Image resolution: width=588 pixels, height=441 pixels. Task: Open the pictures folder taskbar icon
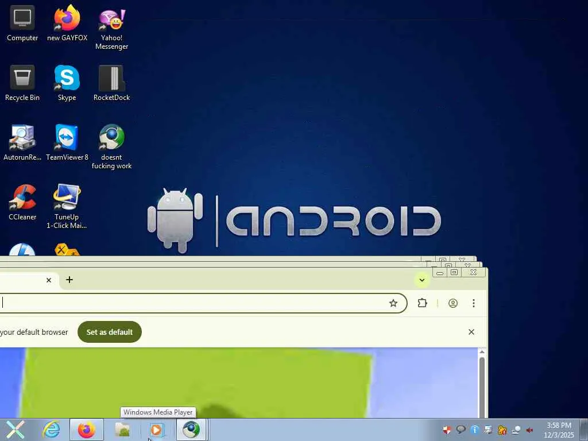122,430
